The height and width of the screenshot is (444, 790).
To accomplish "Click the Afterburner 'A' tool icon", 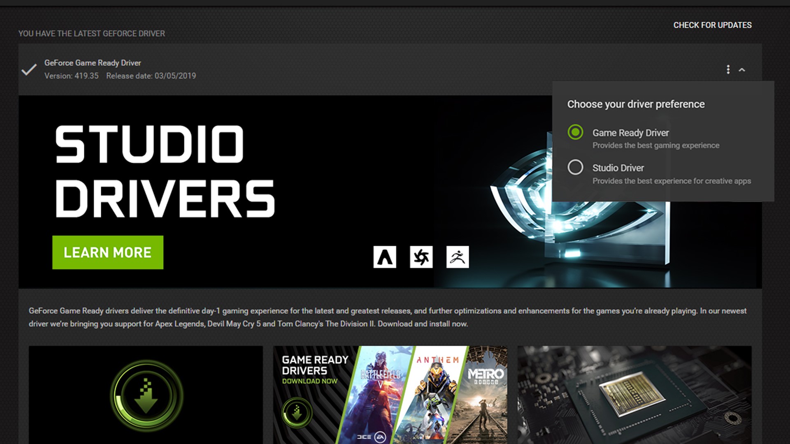I will [x=384, y=257].
